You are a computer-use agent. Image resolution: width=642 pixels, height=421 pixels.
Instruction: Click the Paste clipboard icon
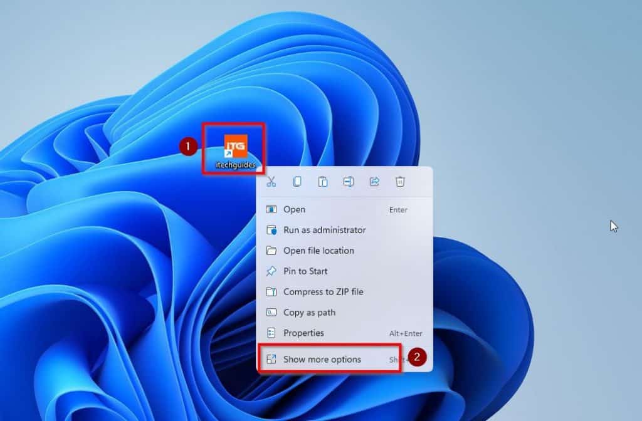click(x=323, y=181)
